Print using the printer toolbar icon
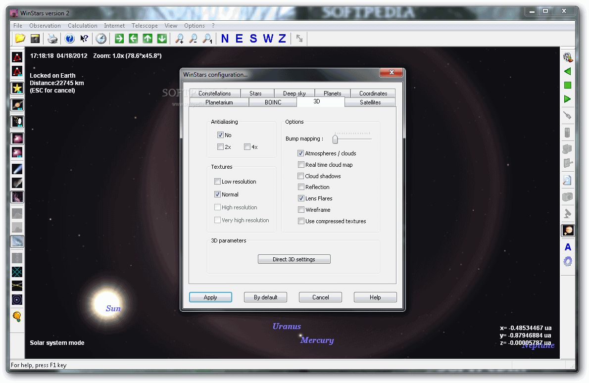 53,39
